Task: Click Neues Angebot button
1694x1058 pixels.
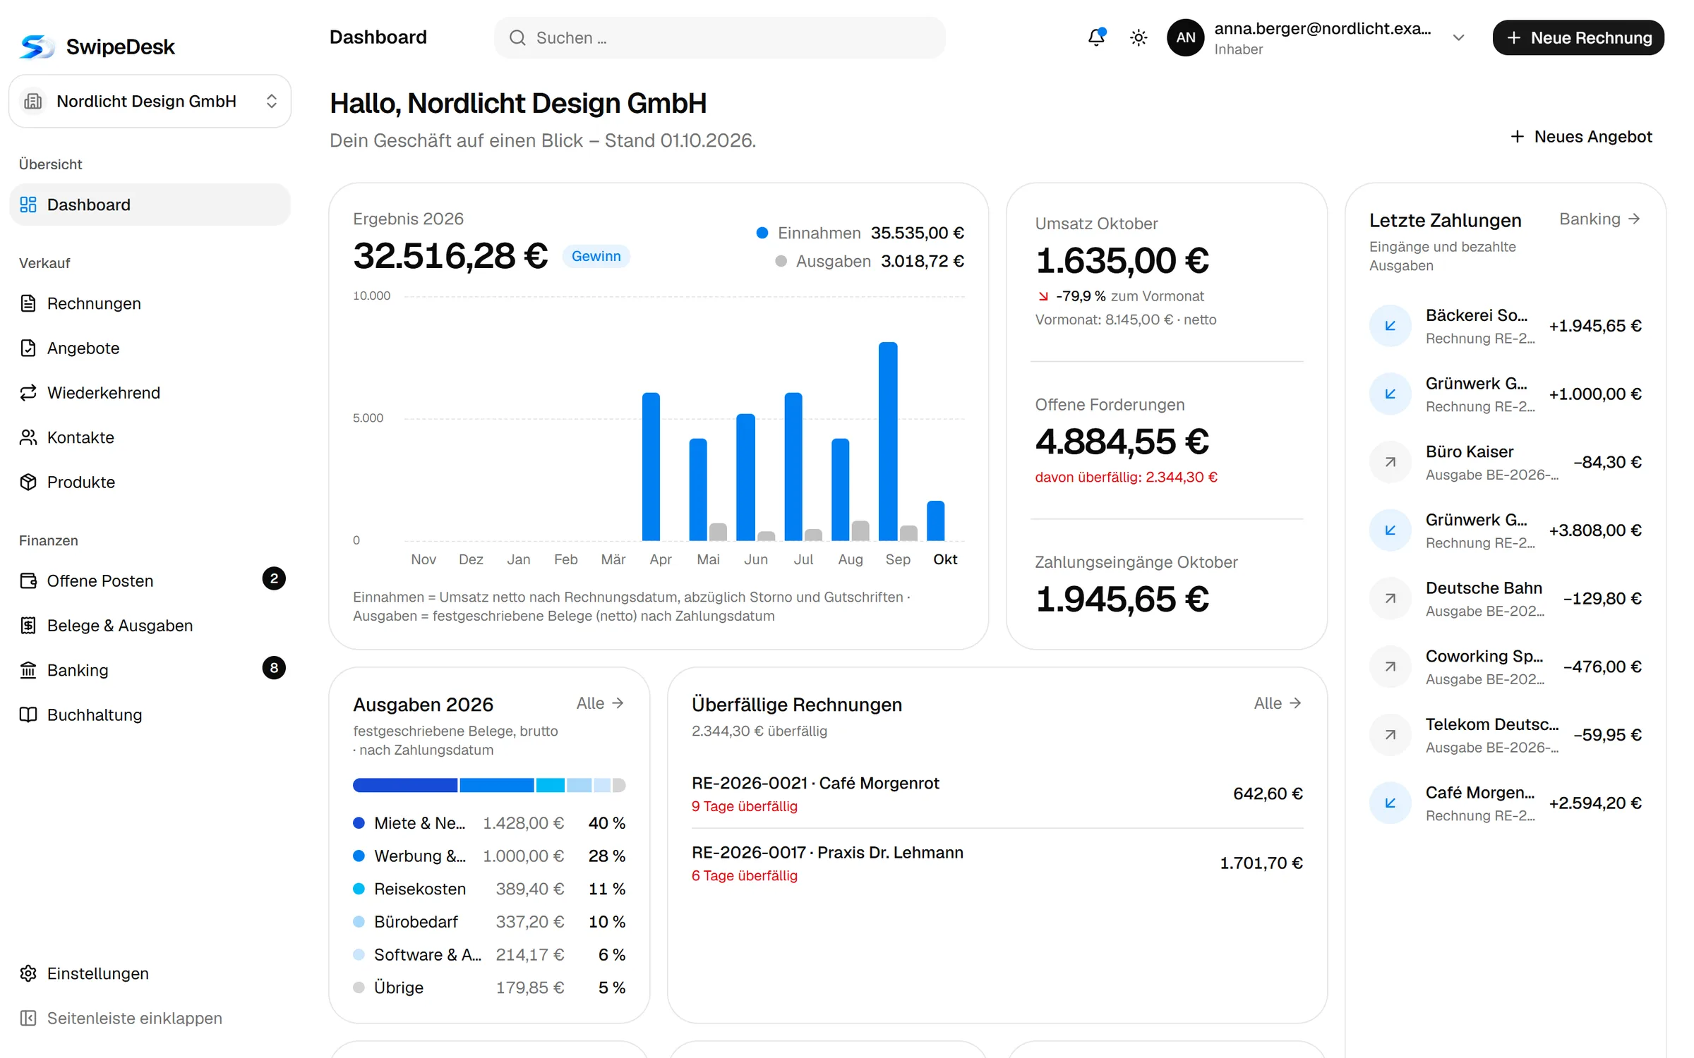Action: [x=1581, y=137]
